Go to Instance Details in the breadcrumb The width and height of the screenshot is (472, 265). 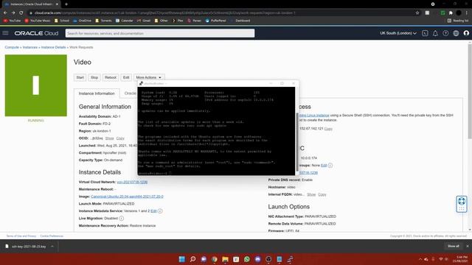[53, 47]
